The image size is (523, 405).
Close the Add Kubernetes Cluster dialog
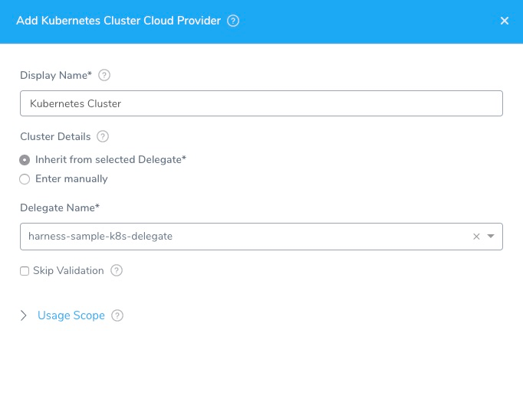point(505,21)
